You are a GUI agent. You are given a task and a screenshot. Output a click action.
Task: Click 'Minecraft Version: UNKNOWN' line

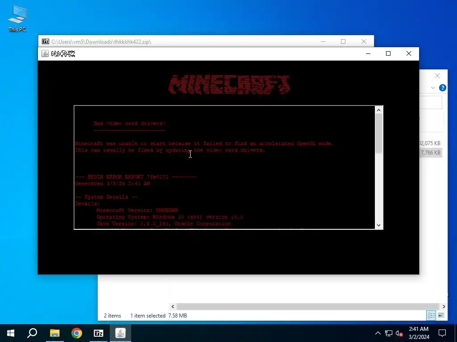(137, 210)
